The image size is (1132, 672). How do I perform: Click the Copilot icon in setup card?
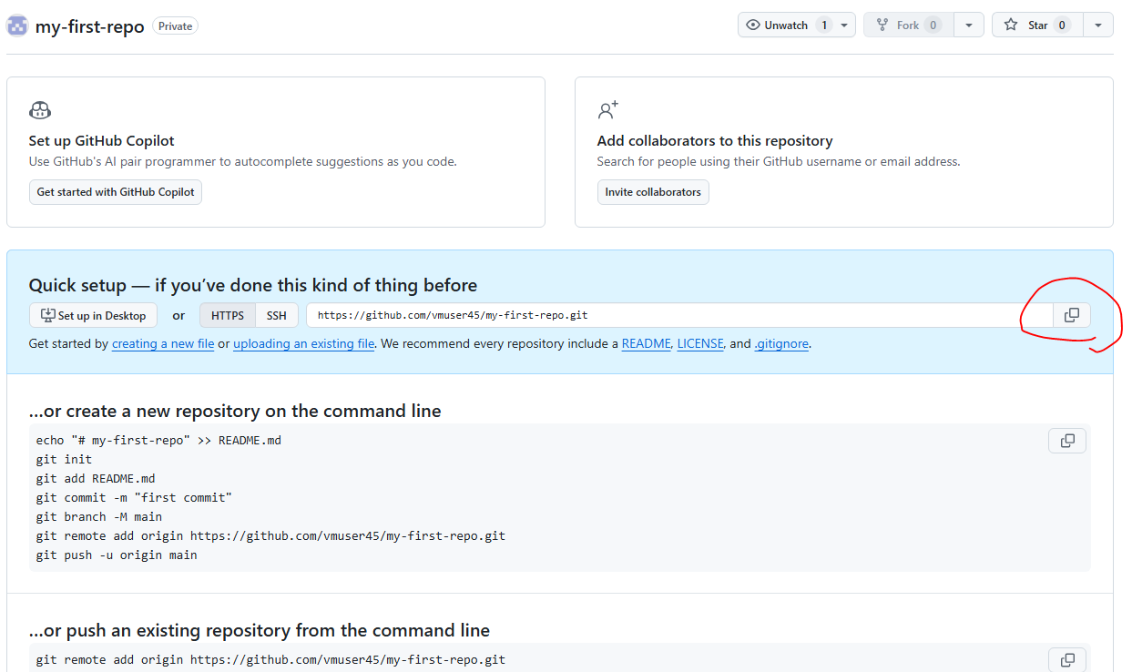click(40, 110)
